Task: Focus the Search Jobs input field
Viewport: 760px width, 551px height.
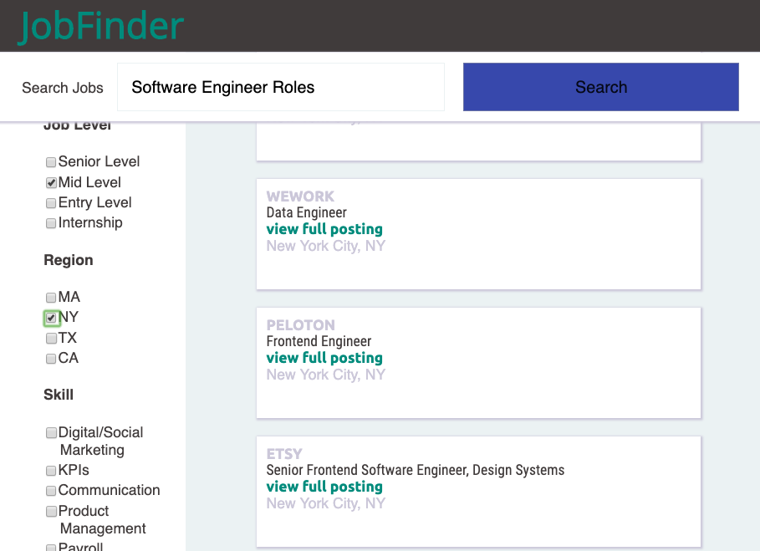Action: pos(281,87)
